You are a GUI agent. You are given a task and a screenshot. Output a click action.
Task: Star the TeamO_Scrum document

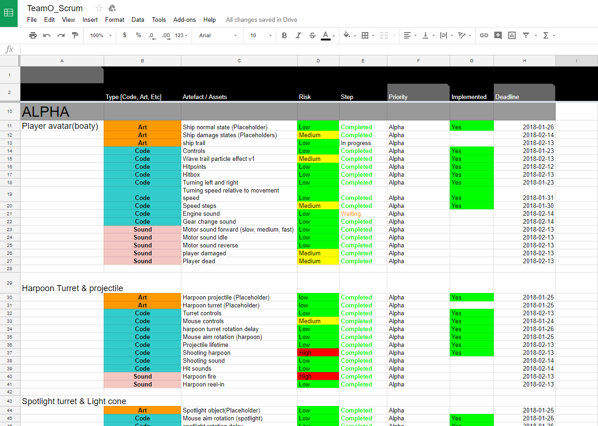coord(99,8)
